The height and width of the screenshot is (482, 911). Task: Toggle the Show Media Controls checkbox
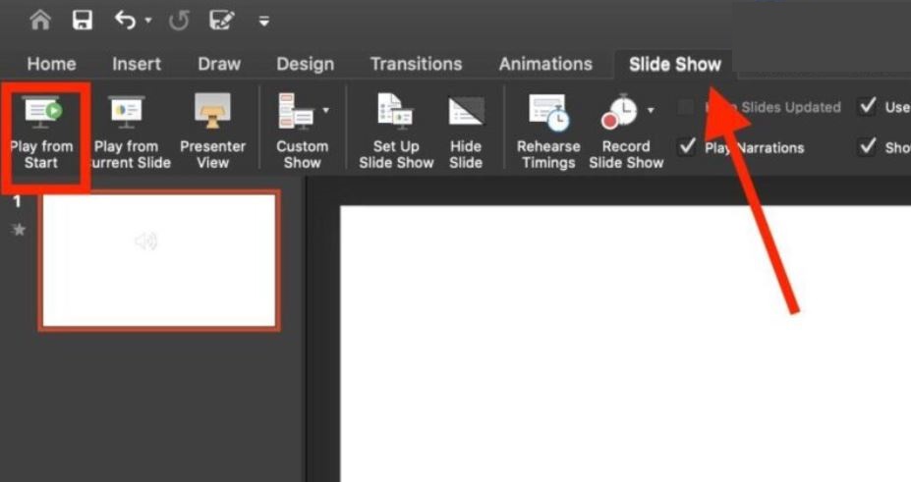pos(867,146)
